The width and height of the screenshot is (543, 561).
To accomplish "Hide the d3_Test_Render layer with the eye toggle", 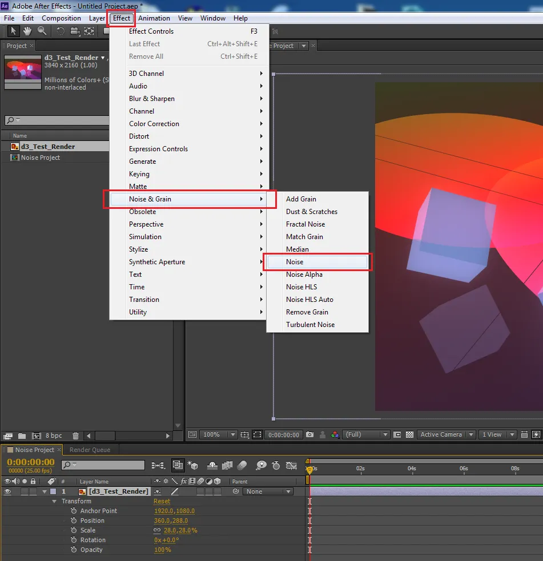I will pyautogui.click(x=7, y=491).
